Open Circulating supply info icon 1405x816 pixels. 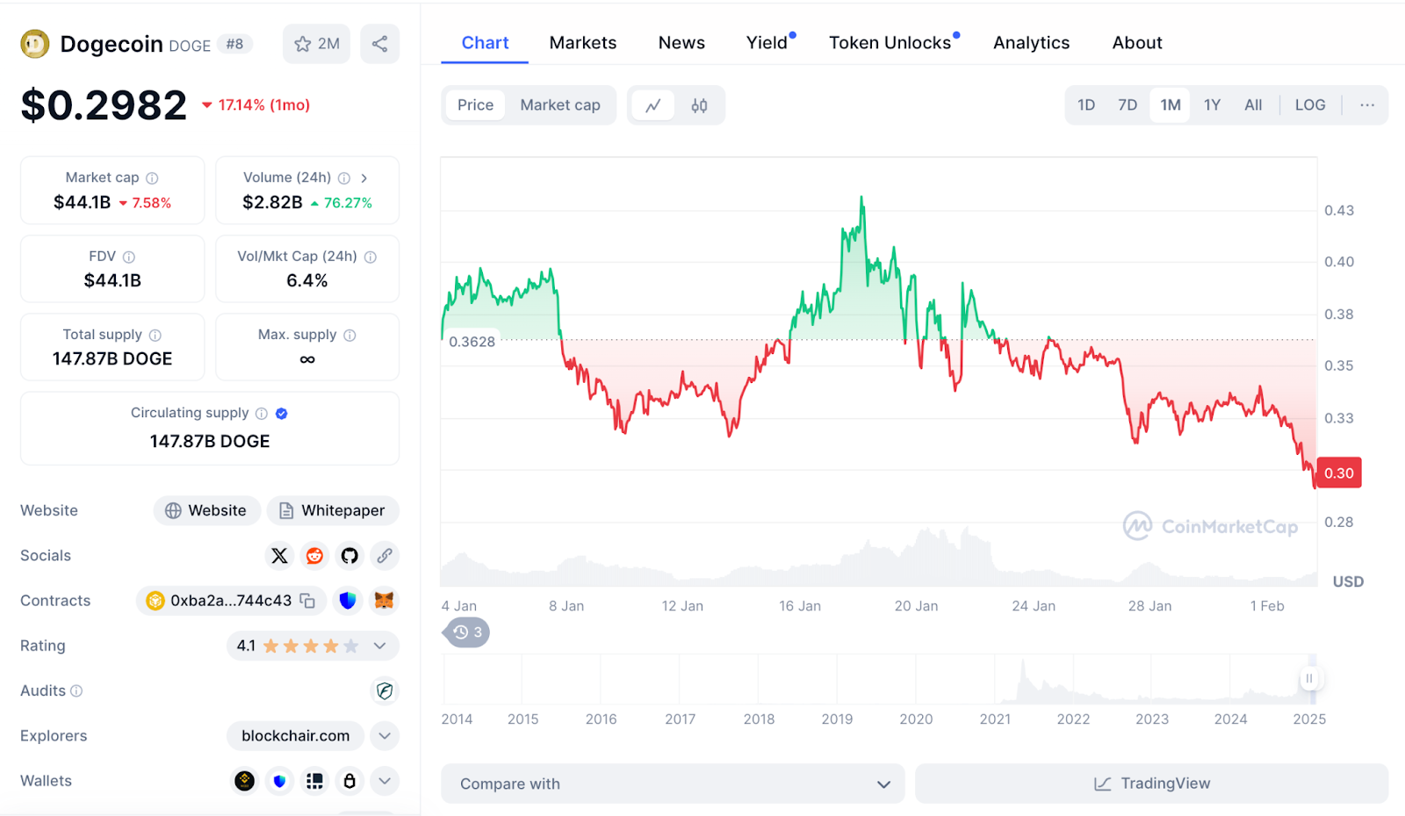[x=262, y=413]
